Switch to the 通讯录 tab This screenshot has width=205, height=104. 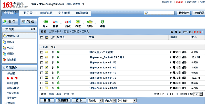[x=28, y=13]
